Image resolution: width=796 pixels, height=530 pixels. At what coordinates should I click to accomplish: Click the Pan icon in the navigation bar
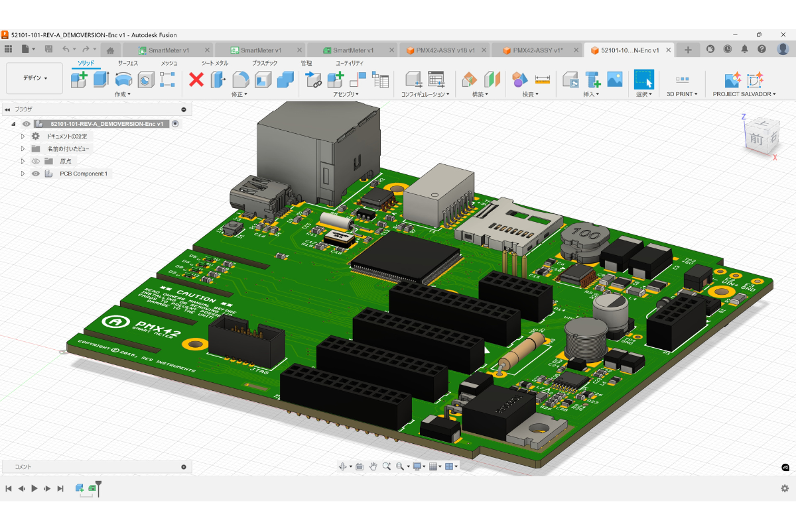click(x=373, y=466)
